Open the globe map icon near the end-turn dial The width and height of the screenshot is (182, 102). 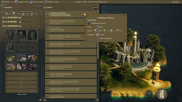coord(149,94)
